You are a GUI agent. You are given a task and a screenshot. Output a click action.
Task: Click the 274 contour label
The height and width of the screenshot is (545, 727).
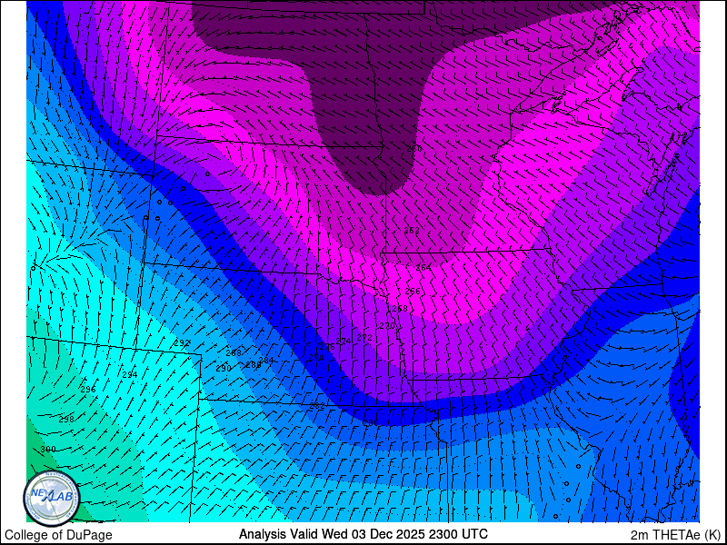click(x=344, y=342)
